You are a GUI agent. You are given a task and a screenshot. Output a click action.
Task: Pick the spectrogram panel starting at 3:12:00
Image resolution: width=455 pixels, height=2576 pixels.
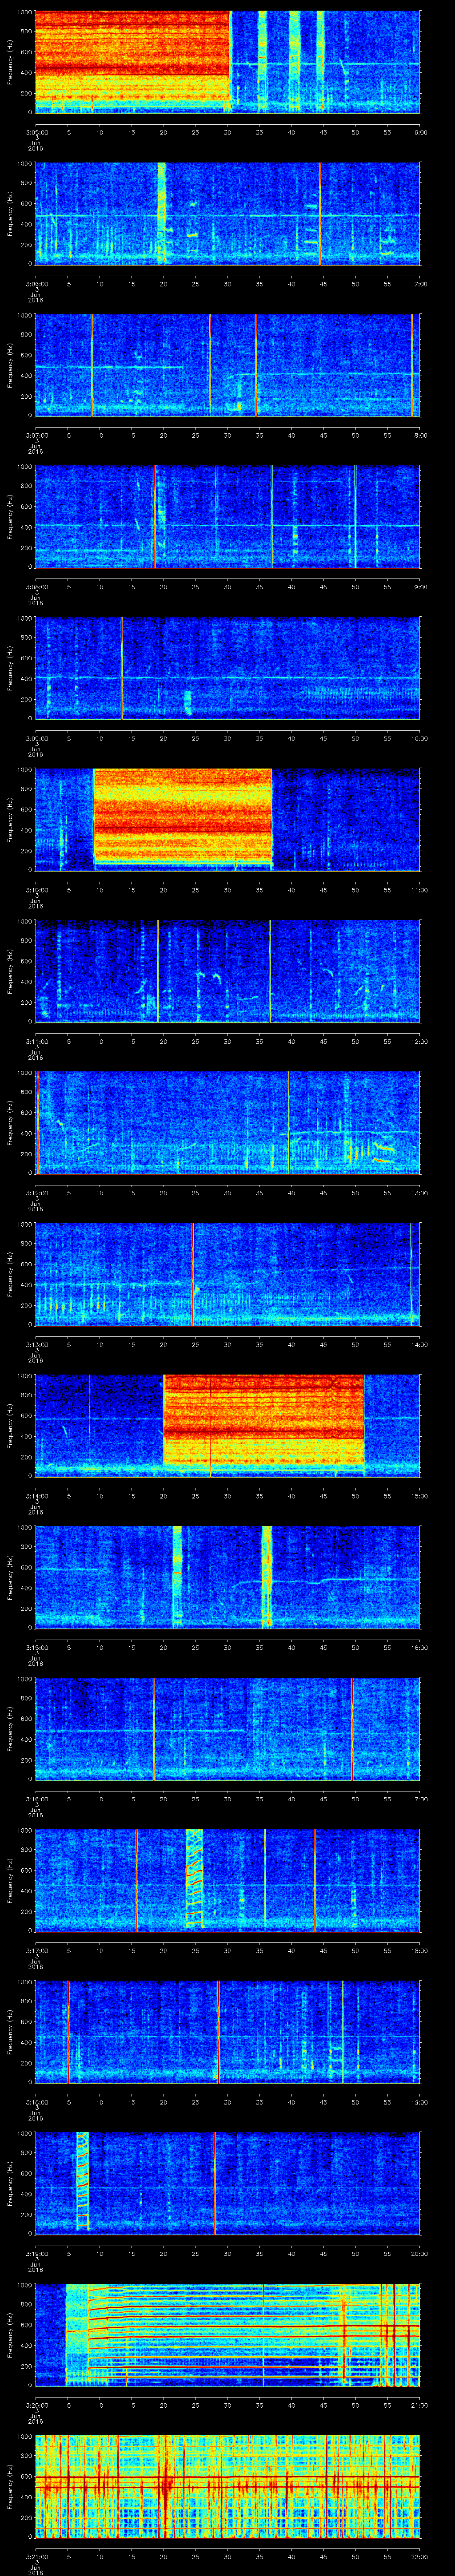point(228,1123)
